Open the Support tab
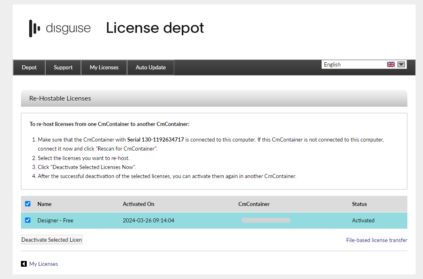This screenshot has width=423, height=279. [x=63, y=67]
